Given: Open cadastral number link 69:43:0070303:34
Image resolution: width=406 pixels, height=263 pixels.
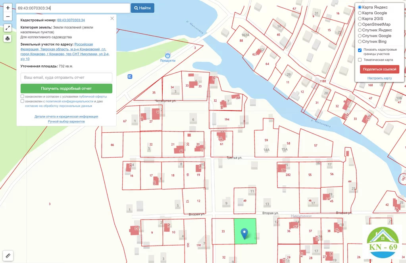Looking at the screenshot, I should click(71, 20).
